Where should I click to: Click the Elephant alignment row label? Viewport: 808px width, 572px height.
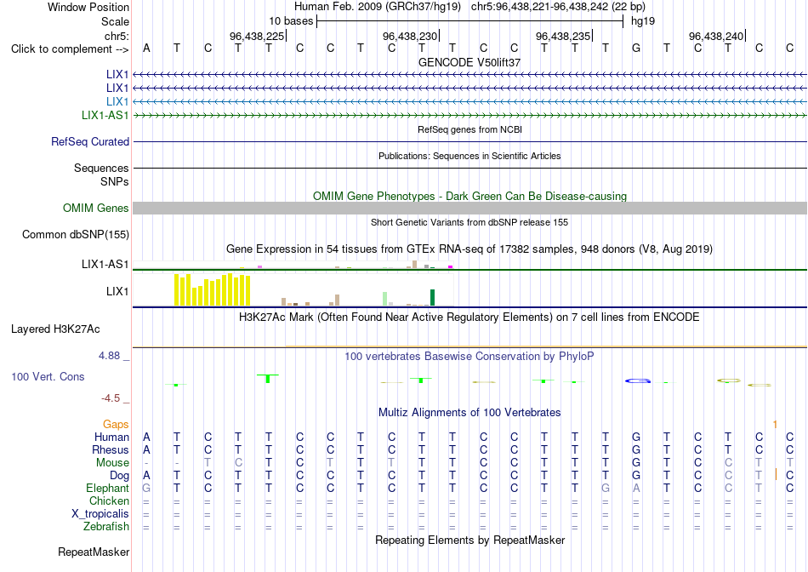pyautogui.click(x=107, y=488)
